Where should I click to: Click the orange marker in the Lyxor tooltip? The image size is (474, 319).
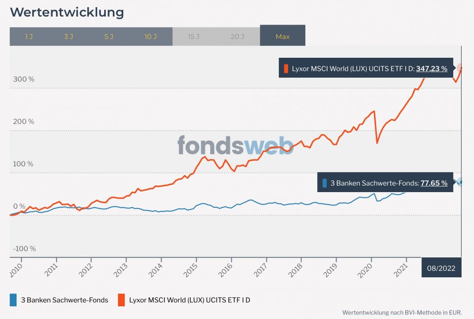coord(286,69)
